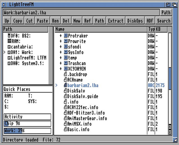The height and width of the screenshot is (145, 179).
Task: Click the DH0: System3.1: drive icon
Action: [x=9, y=63]
